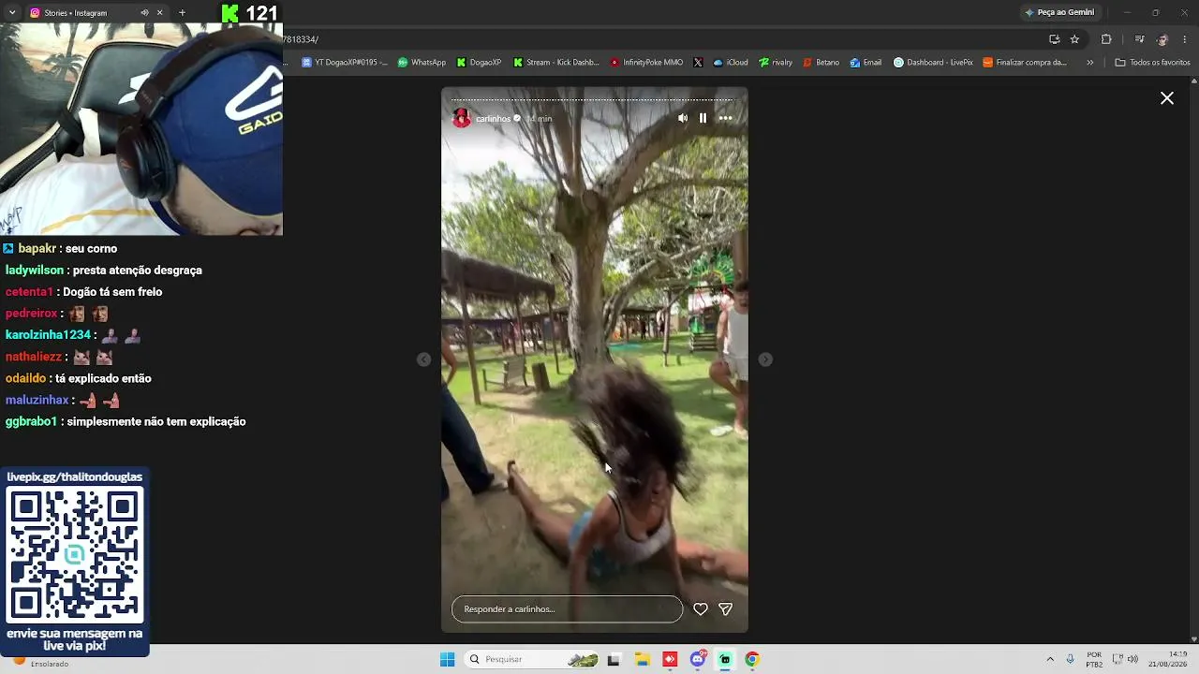Expand the hidden bookmarks chevron

1089,63
